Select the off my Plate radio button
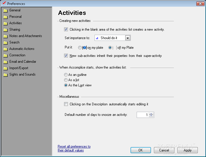Image resolution: width=206 pixels, height=157 pixels. 110,48
